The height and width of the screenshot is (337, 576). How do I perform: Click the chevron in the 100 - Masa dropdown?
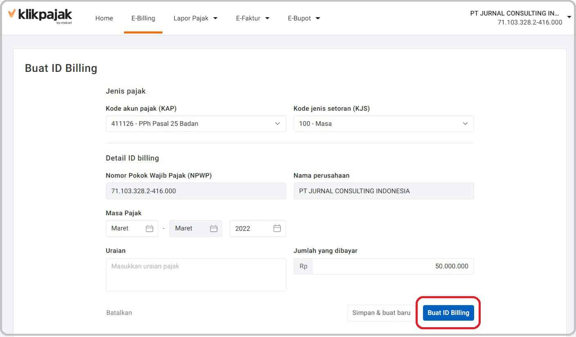pyautogui.click(x=465, y=123)
